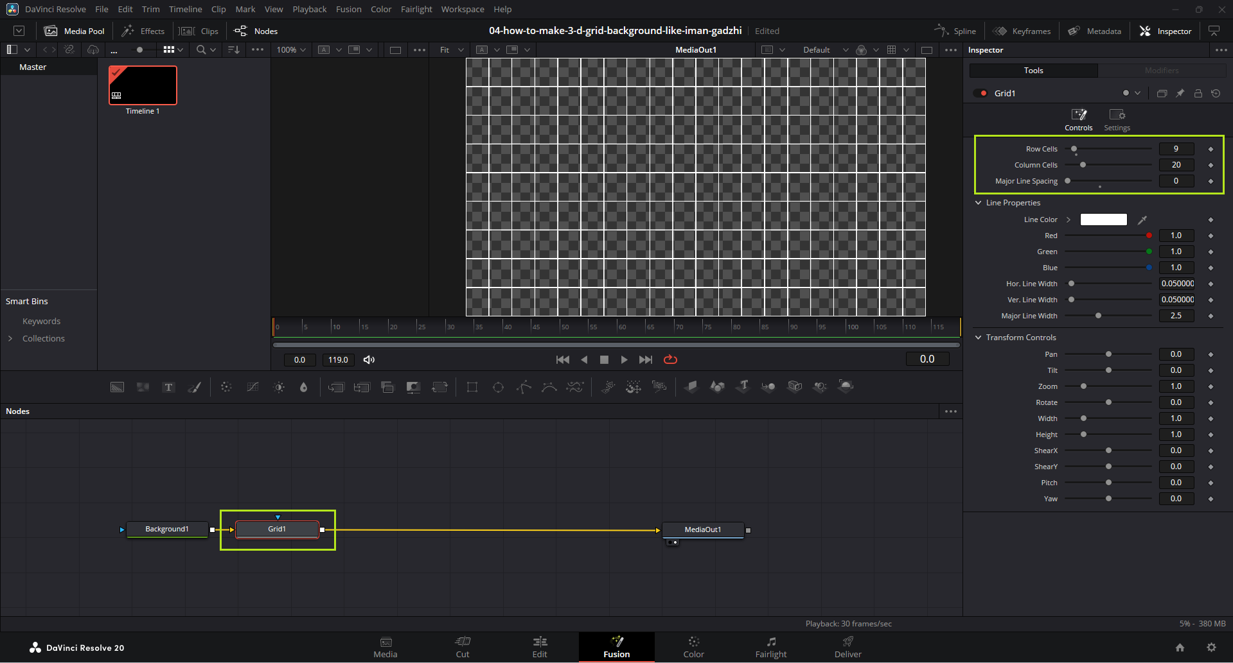This screenshot has height=663, width=1233.
Task: Switch to the Color page tab
Action: click(x=693, y=647)
